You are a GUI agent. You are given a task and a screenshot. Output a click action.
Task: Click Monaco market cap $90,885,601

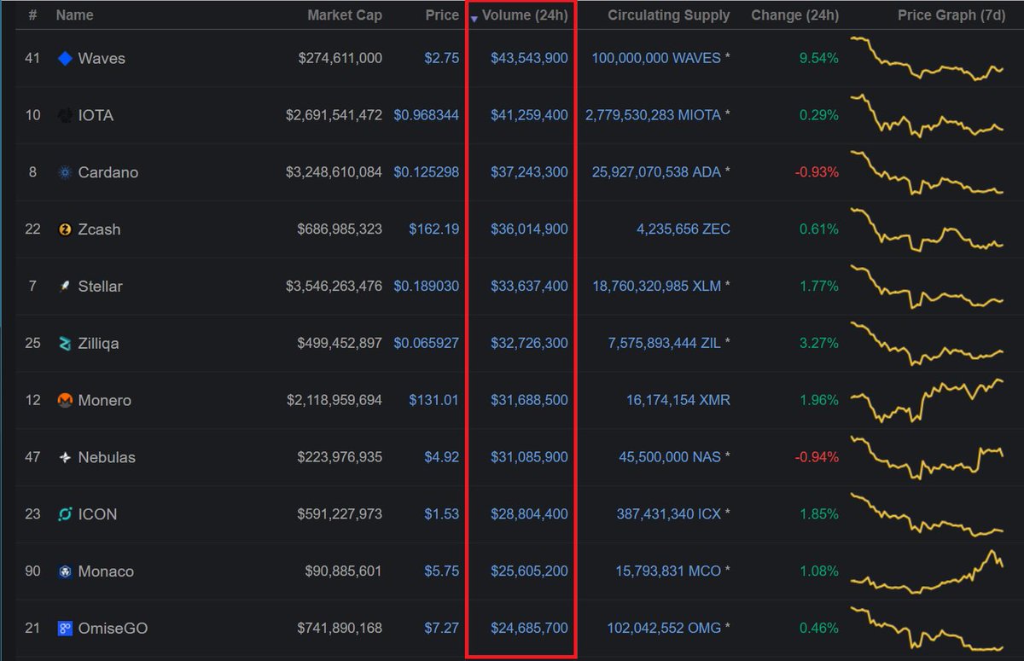pos(343,571)
